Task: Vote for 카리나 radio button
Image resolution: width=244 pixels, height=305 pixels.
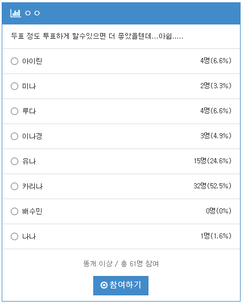Action: click(14, 186)
